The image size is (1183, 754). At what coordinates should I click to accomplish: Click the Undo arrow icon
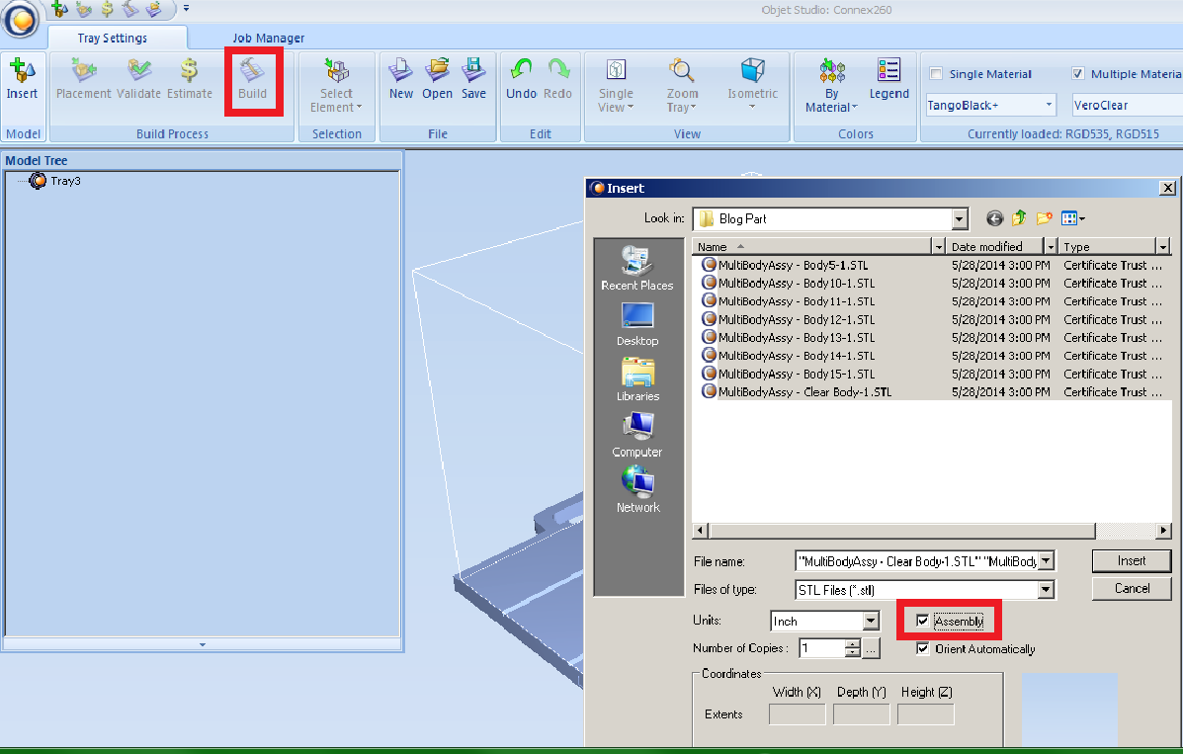[521, 71]
